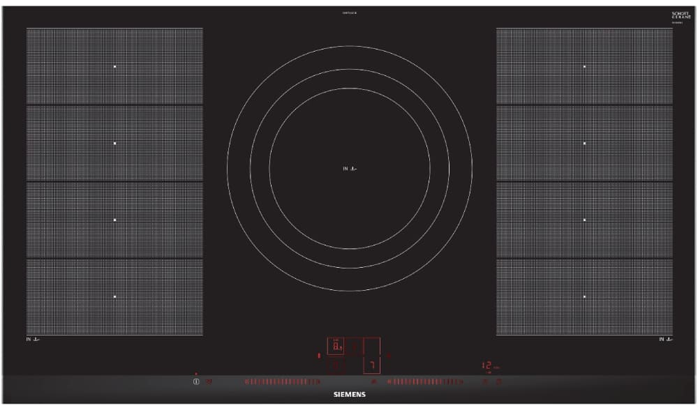The height and width of the screenshot is (410, 698).
Task: Tap the main power switch icon
Action: click(196, 381)
